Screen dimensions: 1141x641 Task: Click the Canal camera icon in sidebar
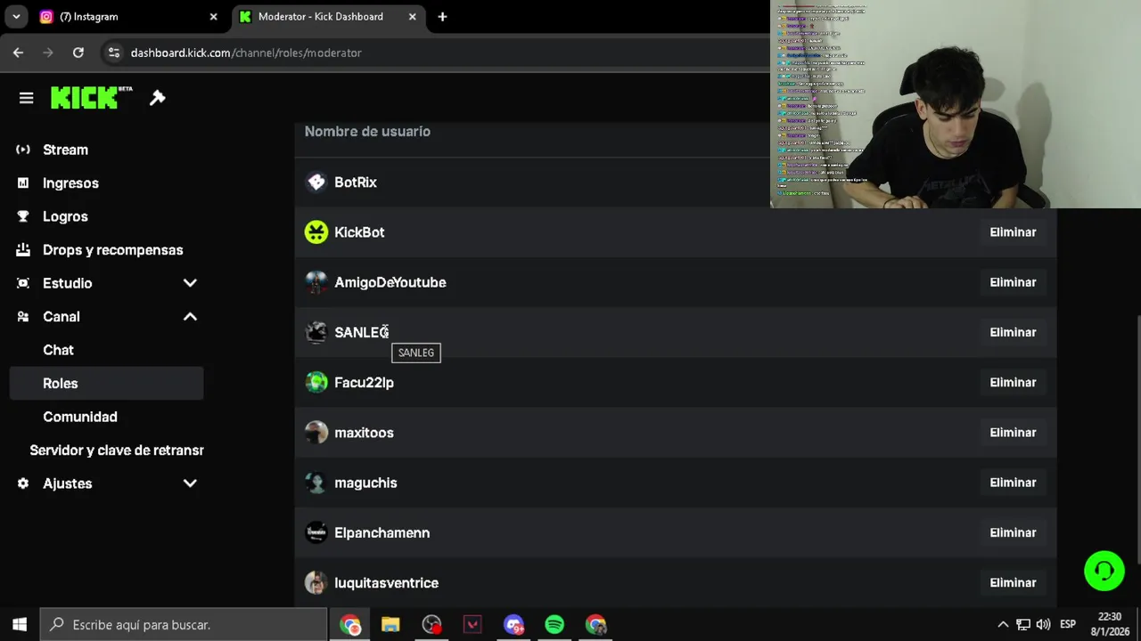tap(23, 317)
